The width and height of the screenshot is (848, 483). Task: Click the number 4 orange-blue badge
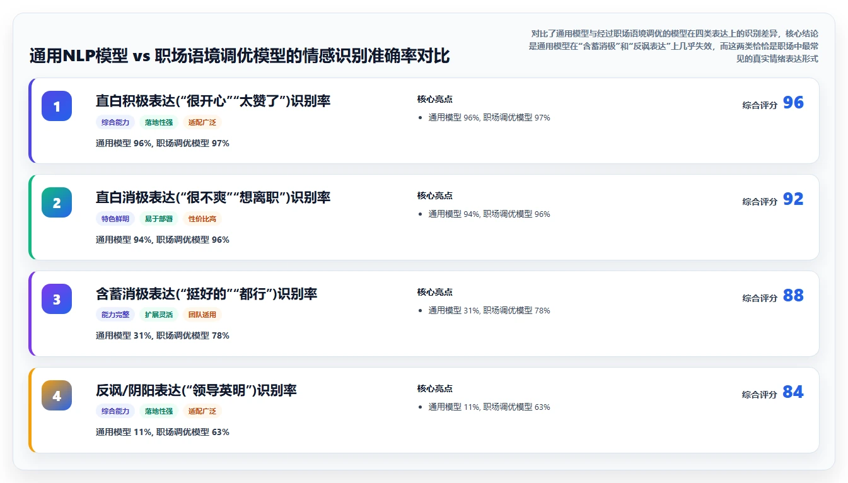[x=57, y=395]
